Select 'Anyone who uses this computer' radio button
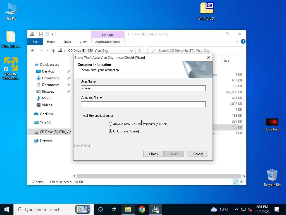 click(x=110, y=124)
